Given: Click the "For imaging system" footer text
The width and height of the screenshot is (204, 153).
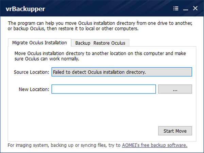Looking at the screenshot, I should 64,145.
